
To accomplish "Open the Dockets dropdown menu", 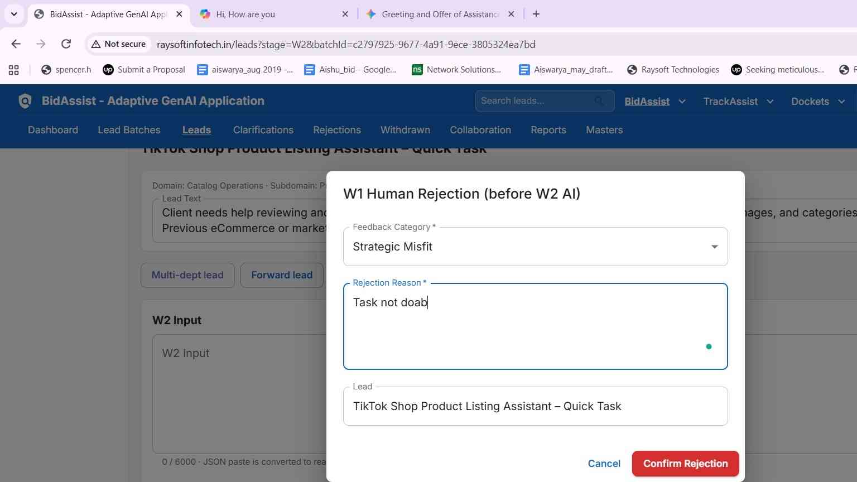I will tap(818, 102).
